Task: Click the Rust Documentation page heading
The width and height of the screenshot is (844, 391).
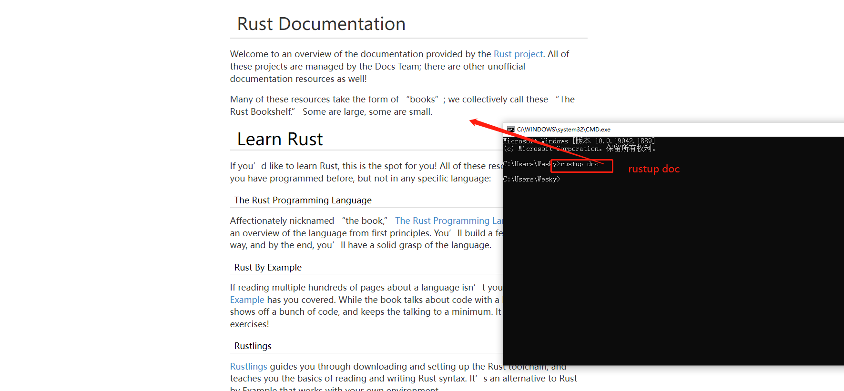Action: (321, 24)
